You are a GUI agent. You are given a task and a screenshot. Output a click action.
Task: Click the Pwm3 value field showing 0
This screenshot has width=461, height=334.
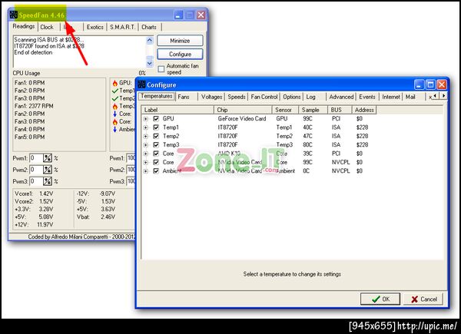click(x=36, y=181)
